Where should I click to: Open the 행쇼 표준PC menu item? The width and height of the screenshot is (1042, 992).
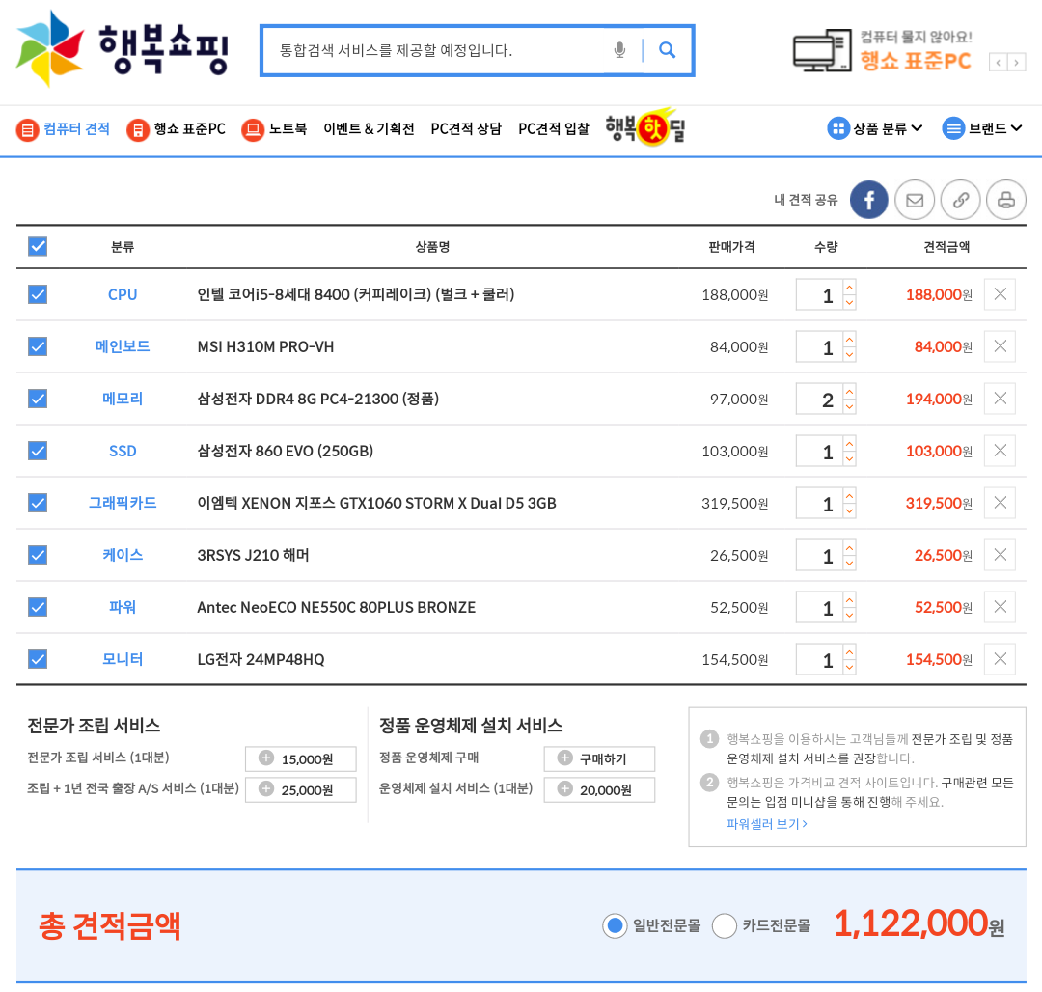pyautogui.click(x=177, y=129)
